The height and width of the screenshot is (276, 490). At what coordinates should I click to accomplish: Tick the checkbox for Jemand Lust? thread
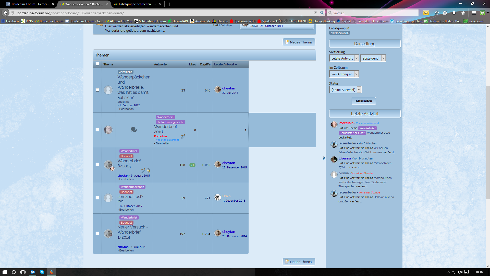pyautogui.click(x=97, y=198)
